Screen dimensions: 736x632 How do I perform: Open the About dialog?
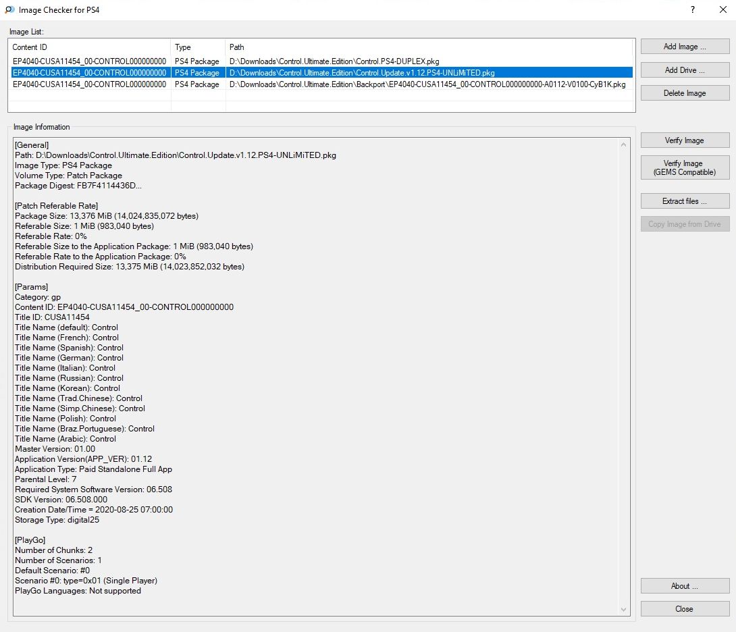click(x=685, y=586)
